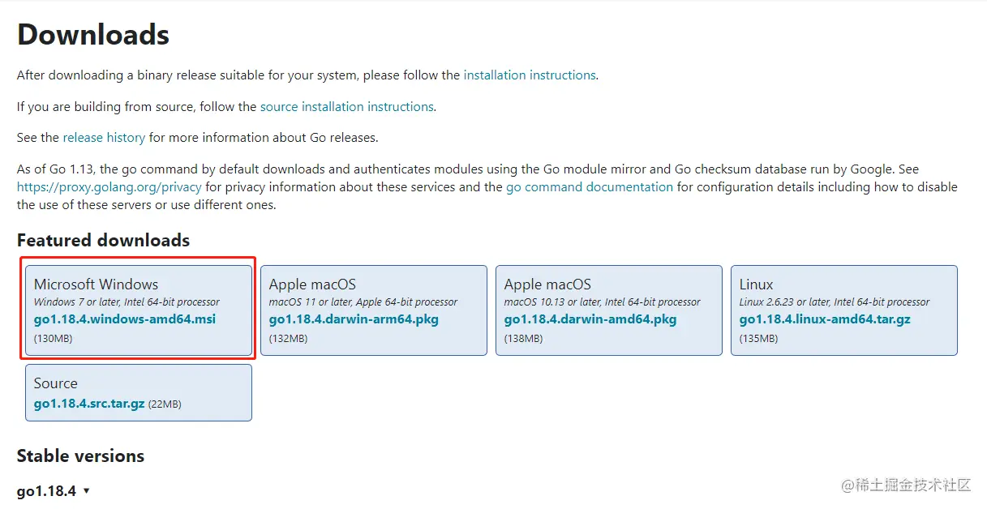This screenshot has height=509, width=987.
Task: Click the (132MB) size label
Action: [x=288, y=338]
